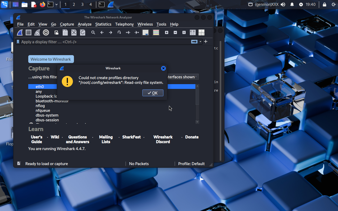Jump to the last packet

(x=137, y=32)
